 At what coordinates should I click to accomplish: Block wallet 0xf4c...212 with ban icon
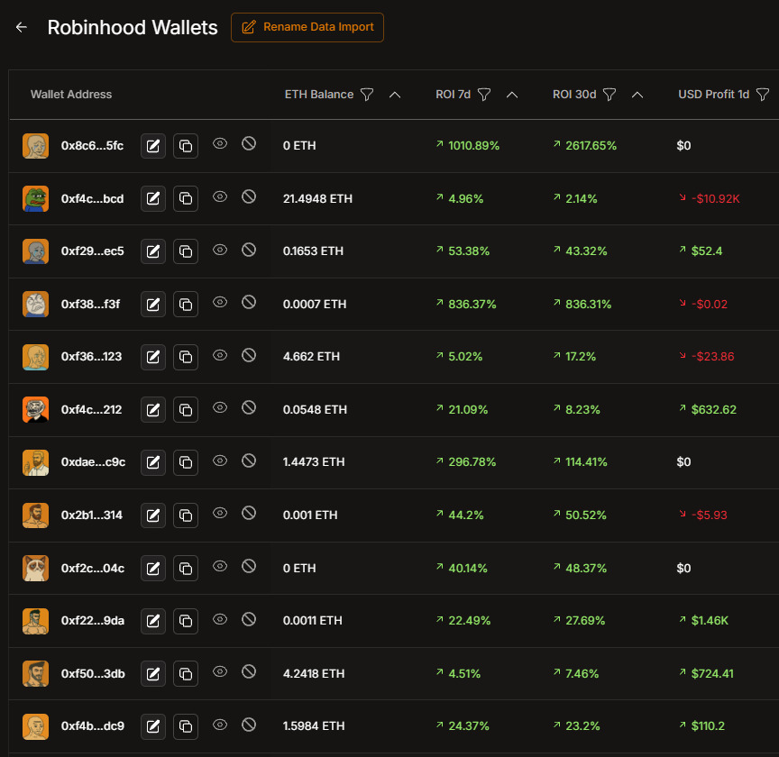point(249,407)
